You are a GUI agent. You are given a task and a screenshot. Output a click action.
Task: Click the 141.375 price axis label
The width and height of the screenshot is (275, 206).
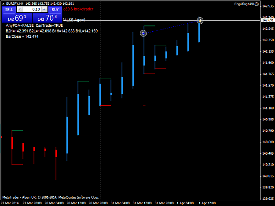pyautogui.click(x=268, y=97)
